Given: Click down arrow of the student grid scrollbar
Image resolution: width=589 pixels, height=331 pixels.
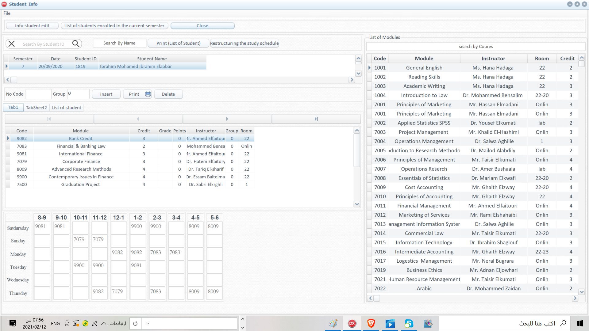Looking at the screenshot, I should pyautogui.click(x=358, y=73).
